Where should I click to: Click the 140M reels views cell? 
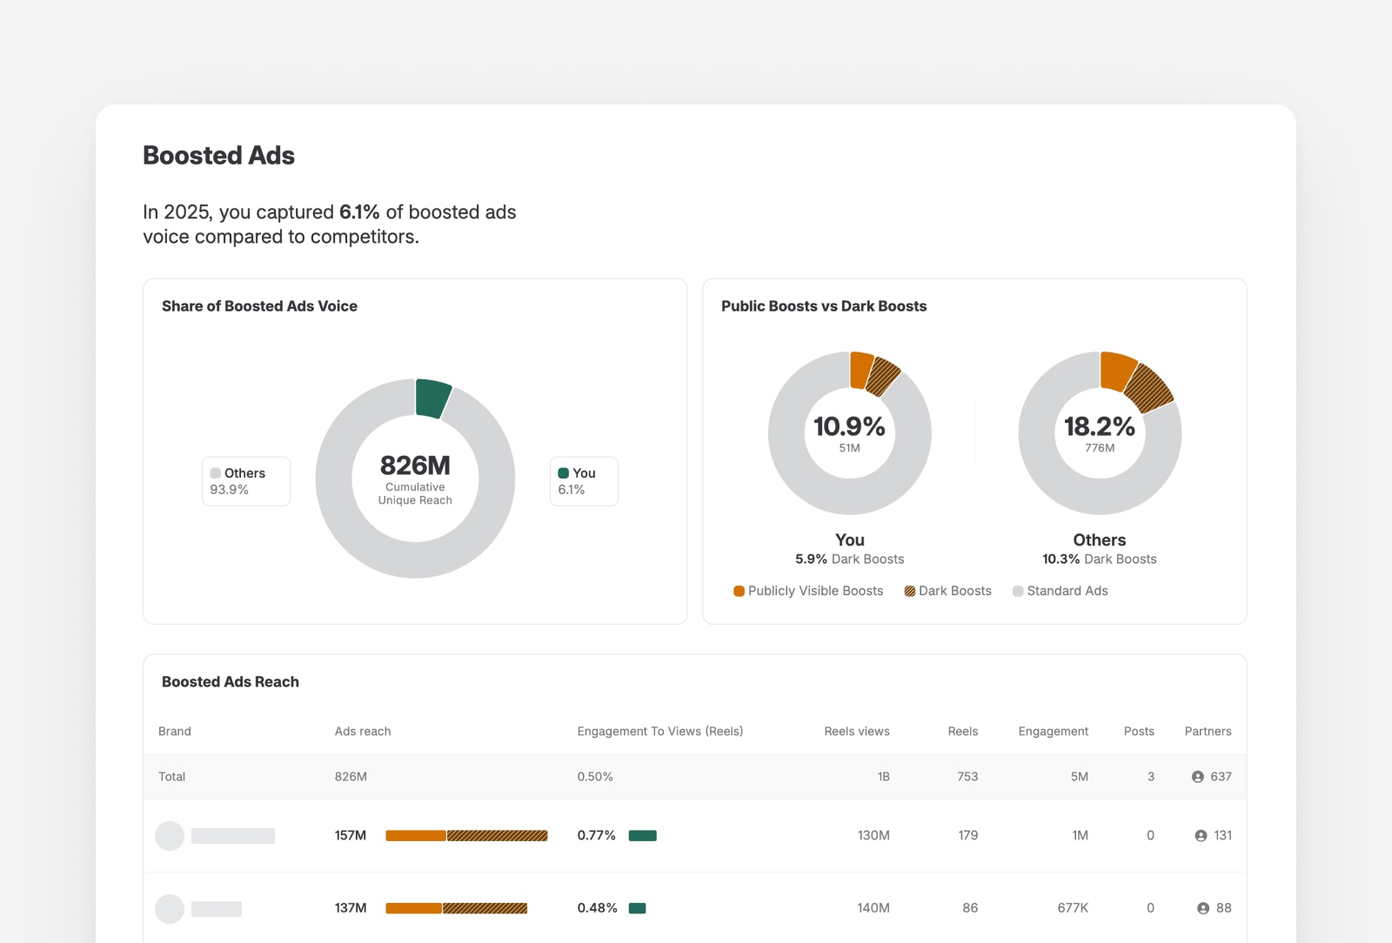(873, 908)
